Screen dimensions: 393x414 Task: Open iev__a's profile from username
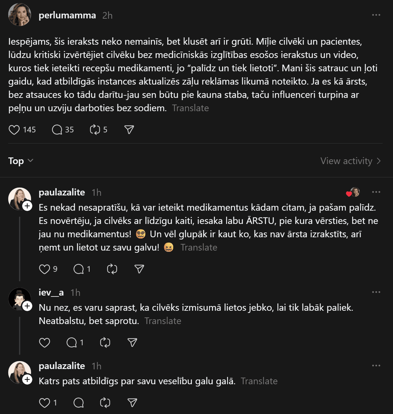pos(51,292)
